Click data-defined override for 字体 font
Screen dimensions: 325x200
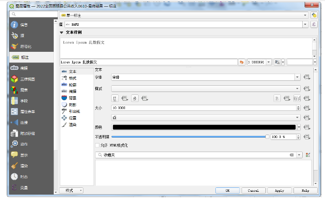pos(307,77)
